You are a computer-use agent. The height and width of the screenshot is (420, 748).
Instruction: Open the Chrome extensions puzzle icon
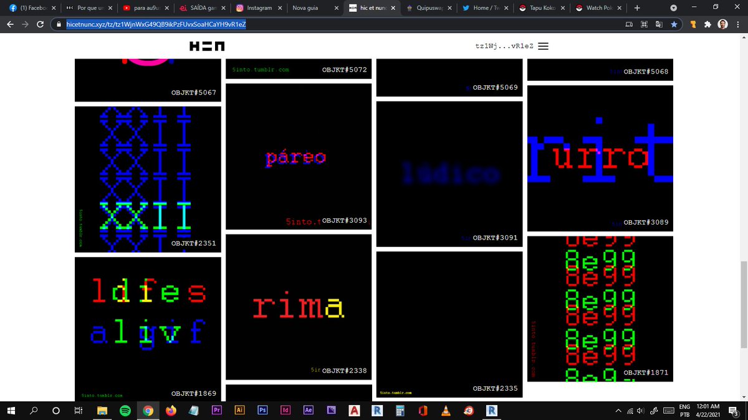[x=707, y=24]
